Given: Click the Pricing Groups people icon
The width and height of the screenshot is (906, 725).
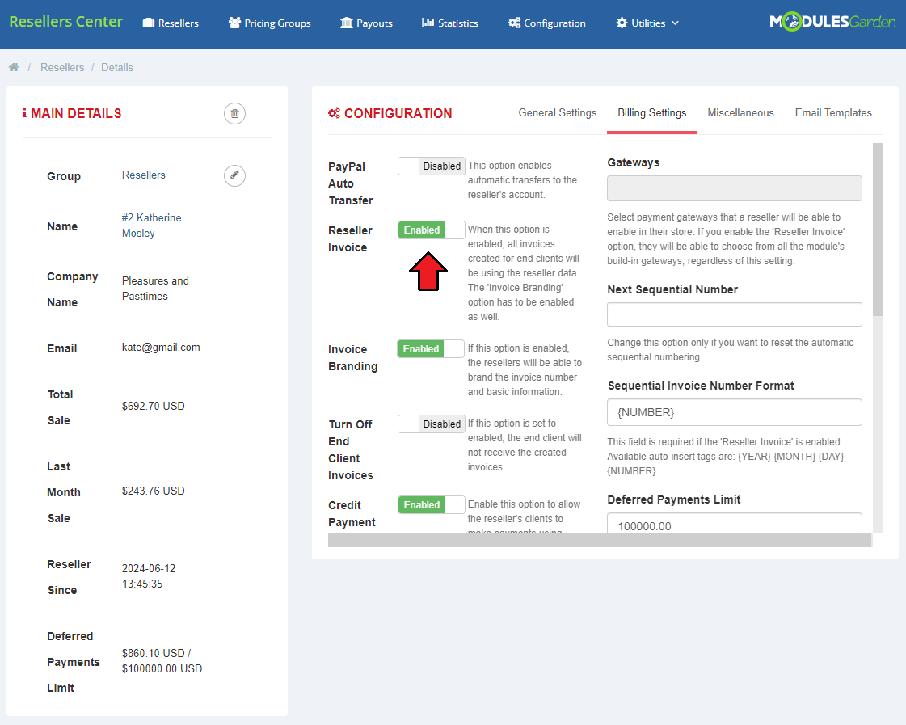Looking at the screenshot, I should coord(234,23).
